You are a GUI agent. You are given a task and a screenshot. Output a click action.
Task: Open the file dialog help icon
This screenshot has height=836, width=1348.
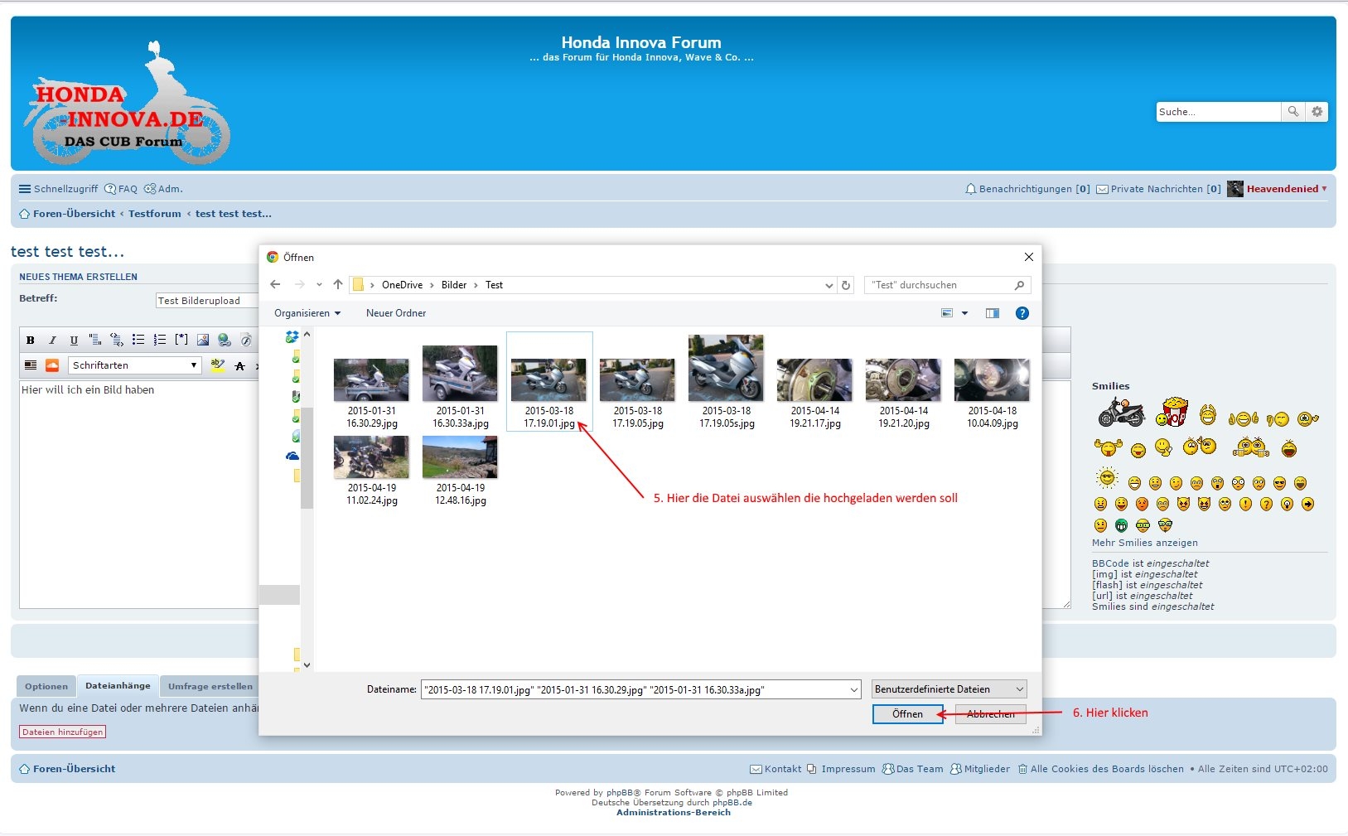pyautogui.click(x=1022, y=313)
